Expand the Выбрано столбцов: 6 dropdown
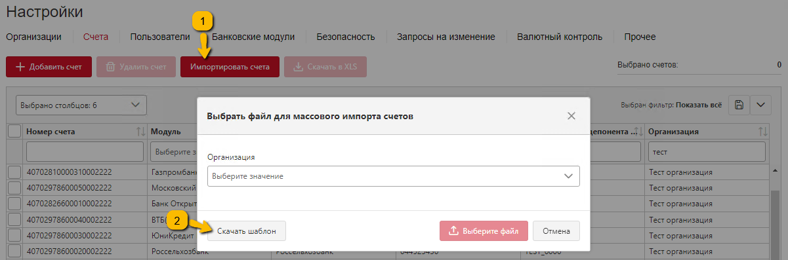The width and height of the screenshot is (788, 260). [x=81, y=105]
